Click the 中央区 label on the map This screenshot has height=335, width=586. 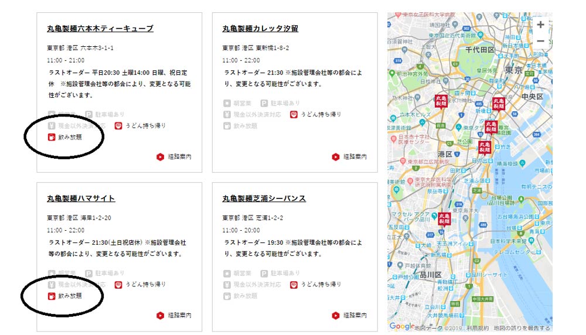532,97
